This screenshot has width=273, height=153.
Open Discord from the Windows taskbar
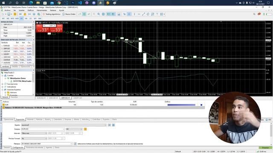tap(94, 3)
